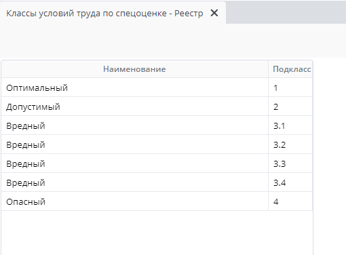Close the Классы условий труда tab
The width and height of the screenshot is (346, 255).
214,13
